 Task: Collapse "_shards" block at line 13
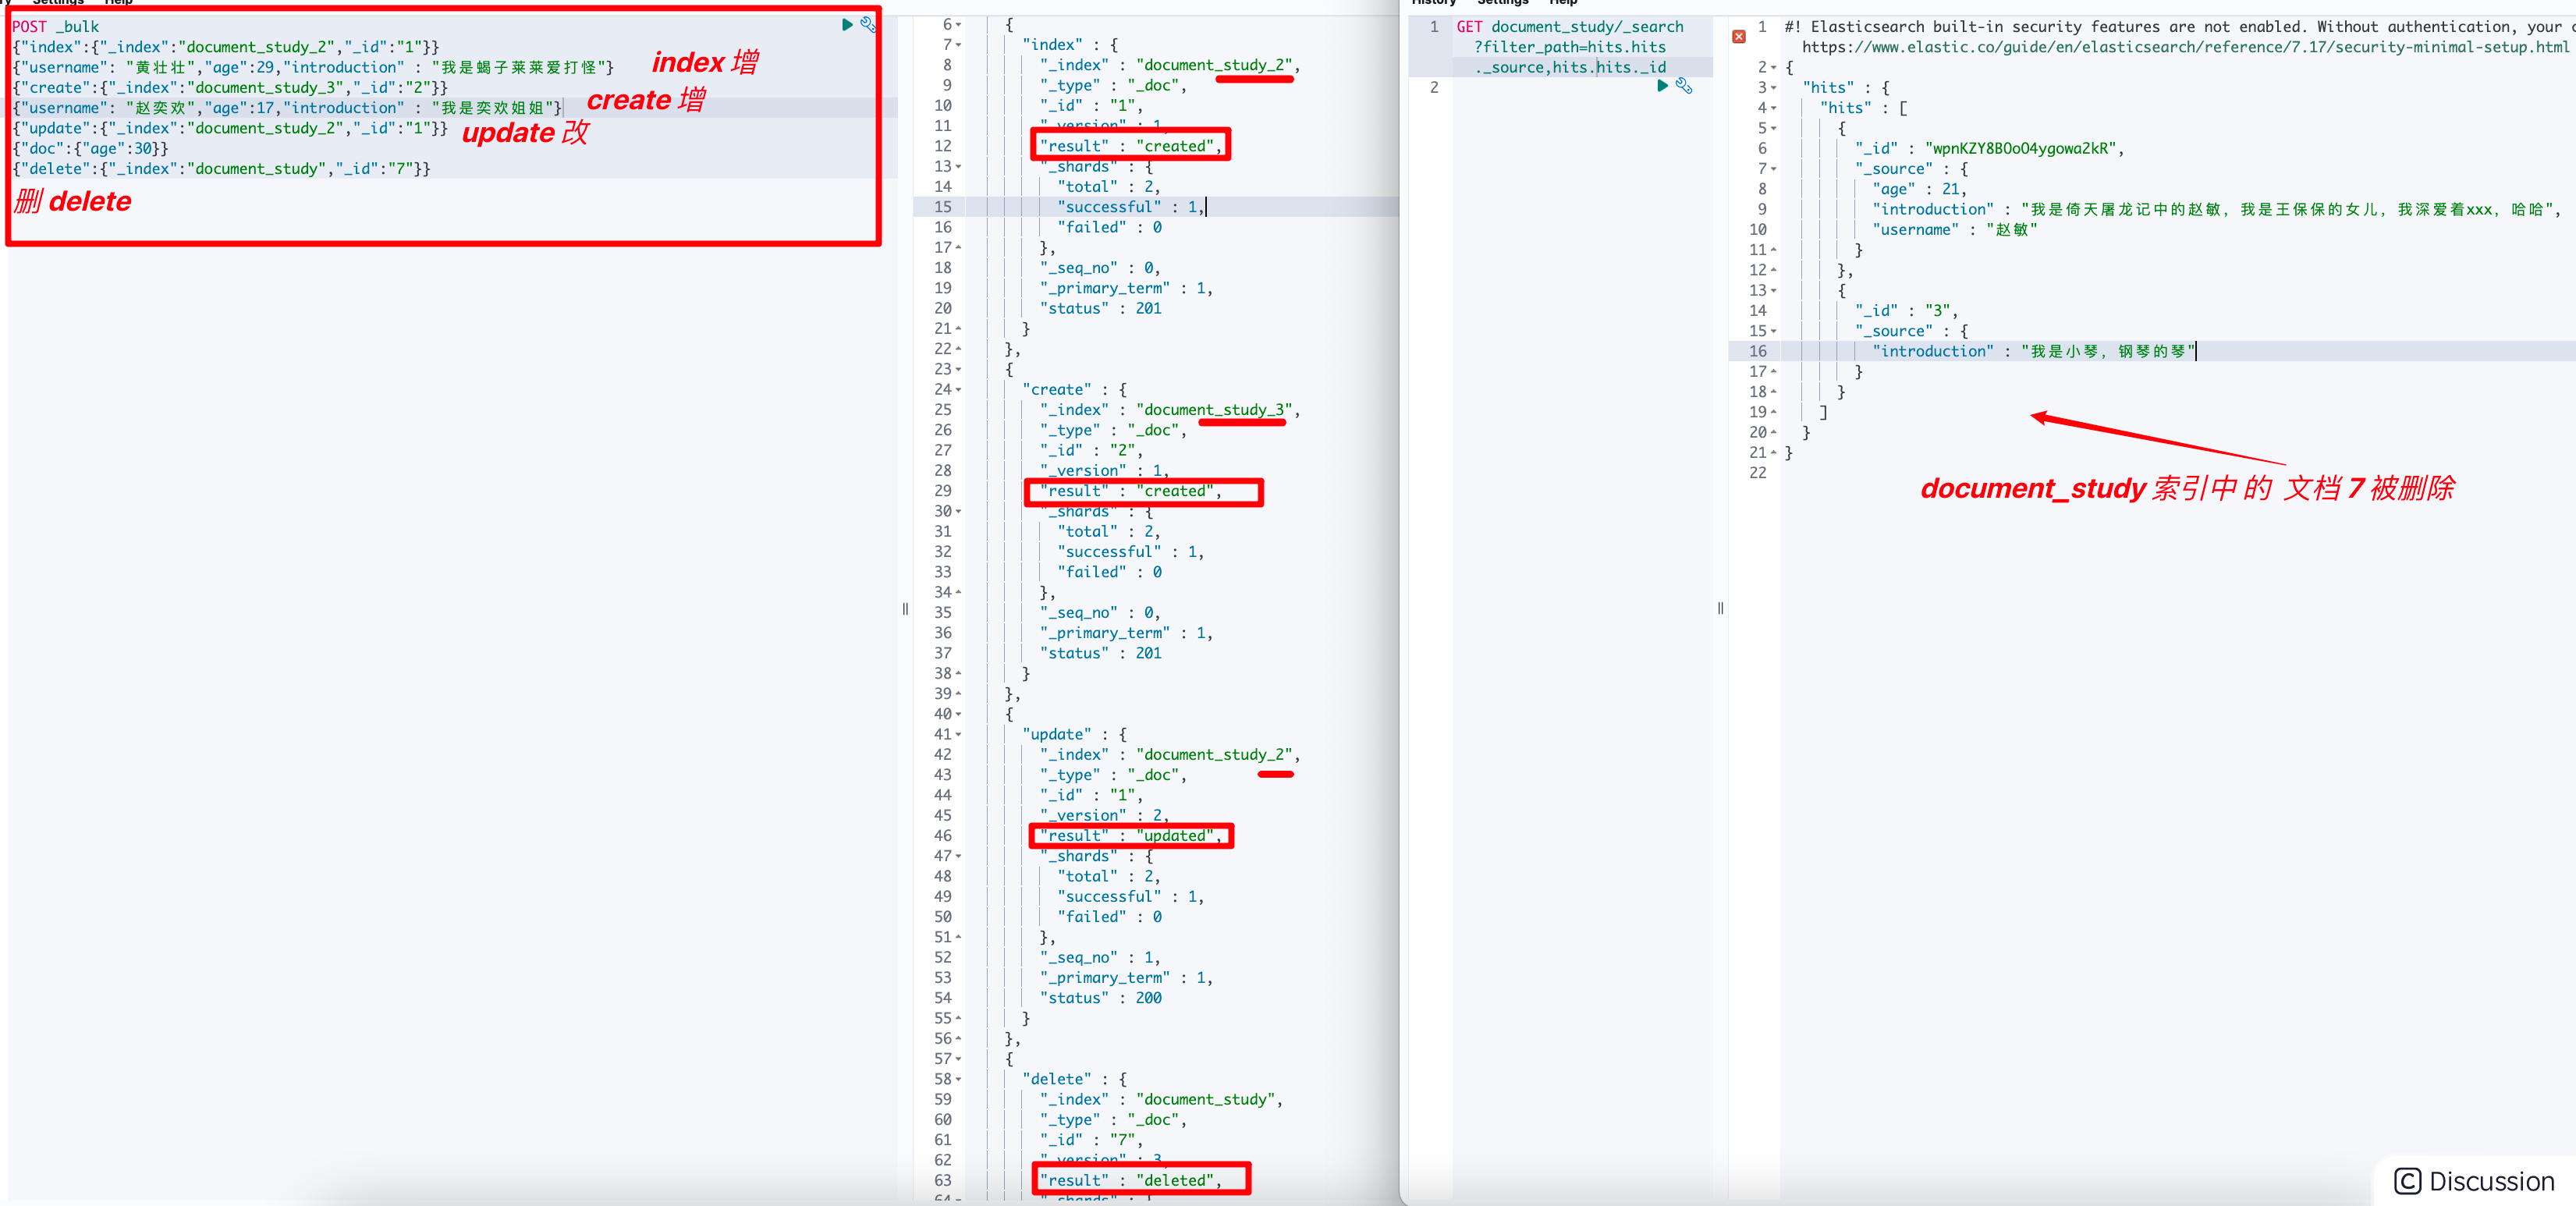(959, 167)
